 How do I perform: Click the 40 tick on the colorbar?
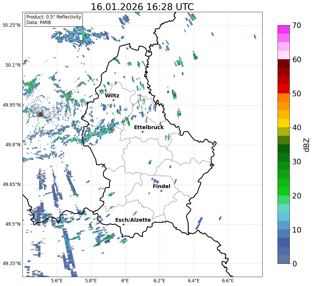coord(297,128)
